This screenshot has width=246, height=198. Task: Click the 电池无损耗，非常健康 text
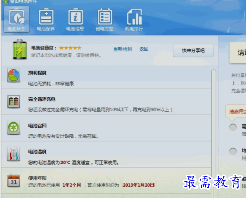(51, 84)
